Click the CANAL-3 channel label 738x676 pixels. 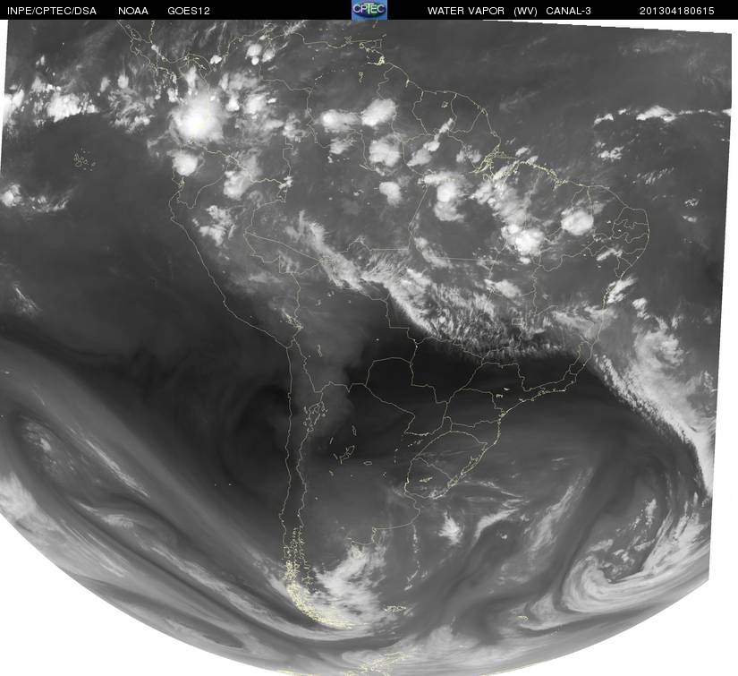[x=569, y=11]
